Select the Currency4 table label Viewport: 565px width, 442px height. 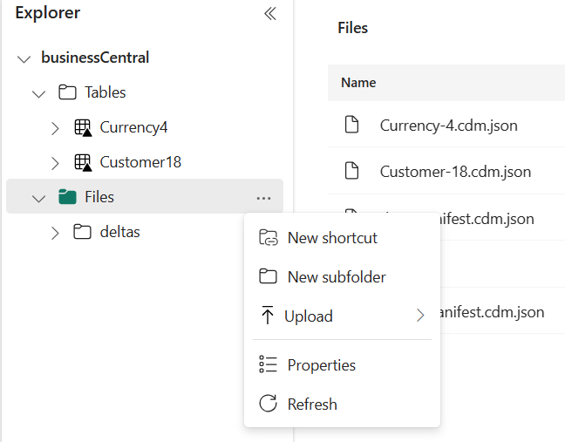point(133,127)
